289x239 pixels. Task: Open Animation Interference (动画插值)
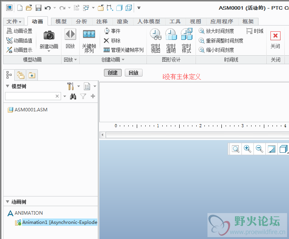19,41
